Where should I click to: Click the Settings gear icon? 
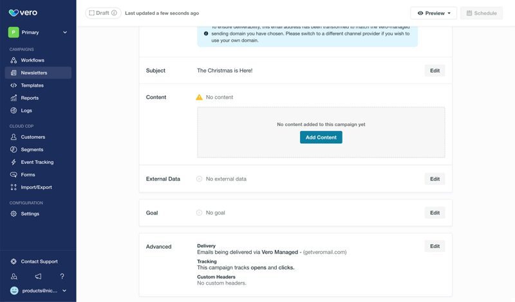[x=14, y=214]
